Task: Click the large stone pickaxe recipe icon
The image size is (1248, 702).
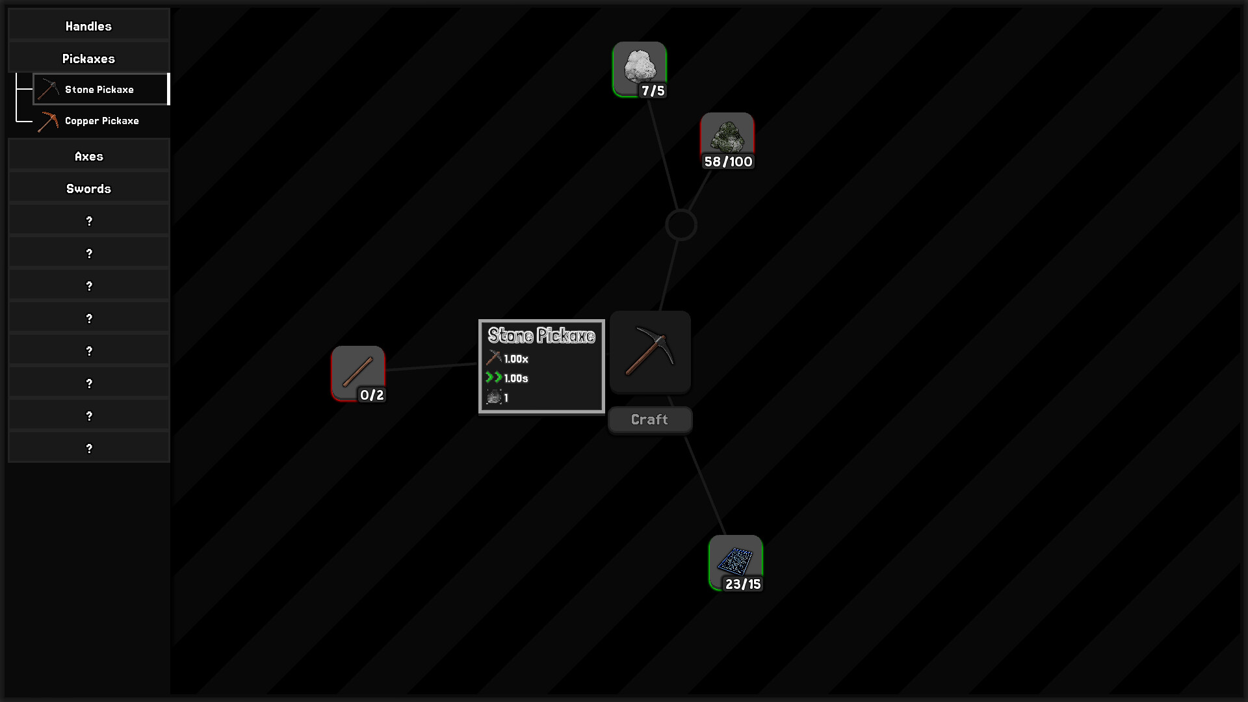Action: click(x=650, y=352)
